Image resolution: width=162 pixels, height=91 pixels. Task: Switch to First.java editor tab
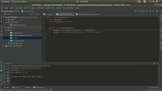tap(49, 14)
